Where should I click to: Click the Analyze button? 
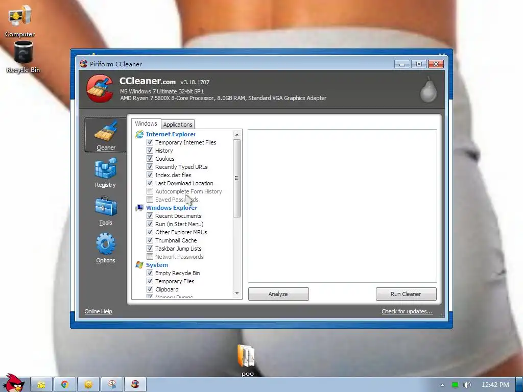278,294
